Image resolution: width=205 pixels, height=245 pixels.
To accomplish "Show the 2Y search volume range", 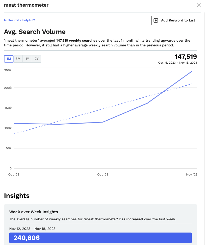I will coord(37,59).
